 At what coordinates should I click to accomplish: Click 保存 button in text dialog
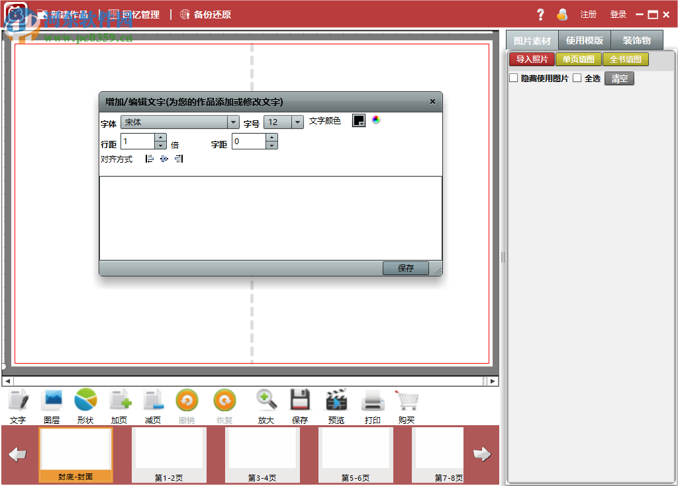(x=406, y=268)
